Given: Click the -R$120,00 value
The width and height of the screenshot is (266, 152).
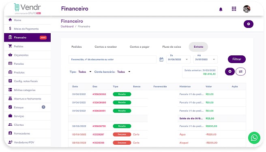Looking at the screenshot, I should coord(211,143).
